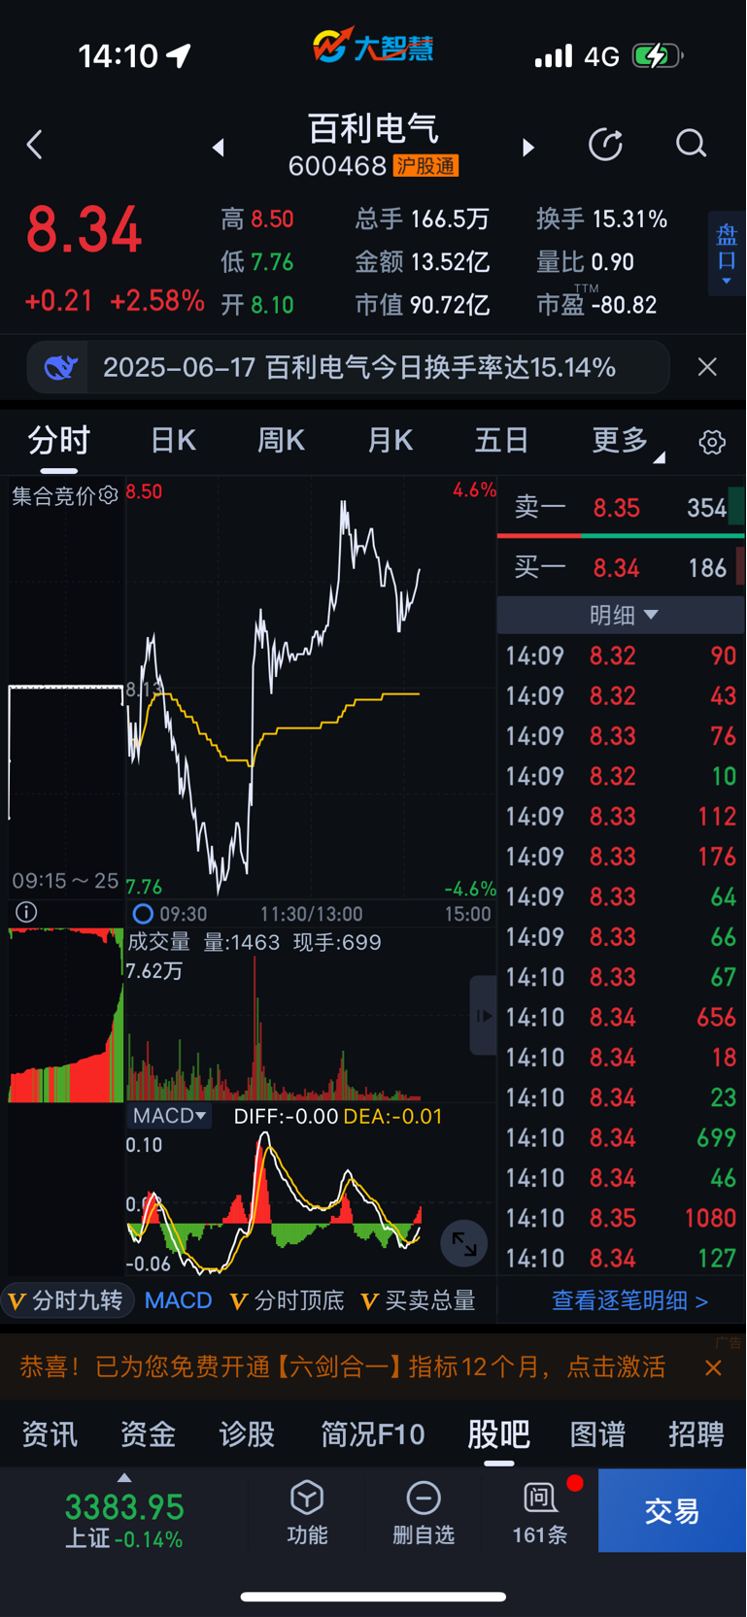Tap the current price 8.34 heading
Viewport: 747px width, 1617px height.
(x=85, y=230)
